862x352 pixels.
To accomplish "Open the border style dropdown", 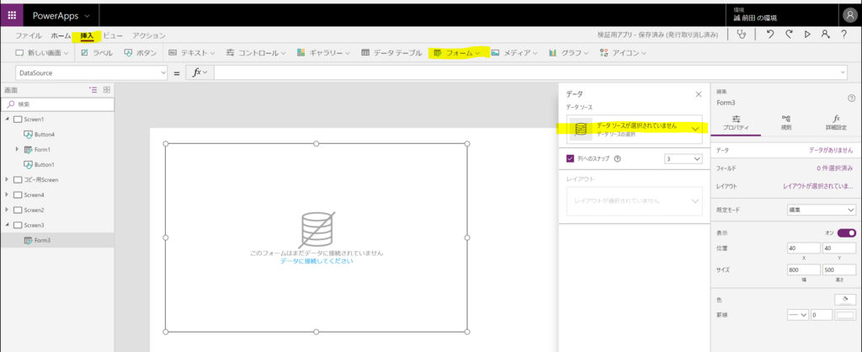I will (798, 315).
